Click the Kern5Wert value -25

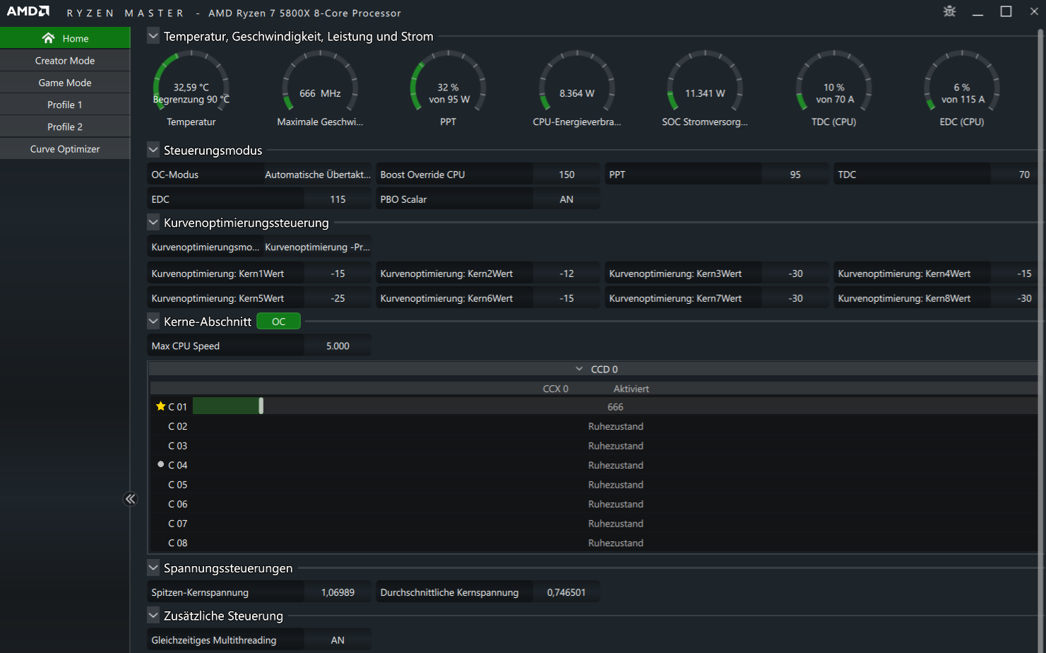(x=338, y=298)
